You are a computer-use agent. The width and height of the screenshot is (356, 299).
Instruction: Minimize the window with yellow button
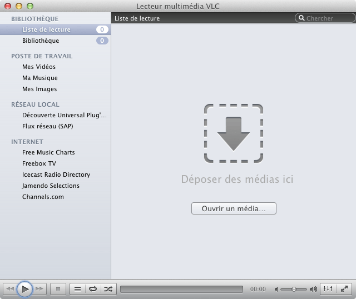(19, 6)
